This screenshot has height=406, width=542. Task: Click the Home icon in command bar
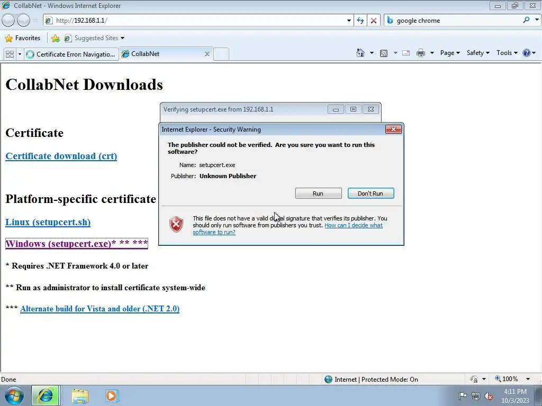(360, 53)
